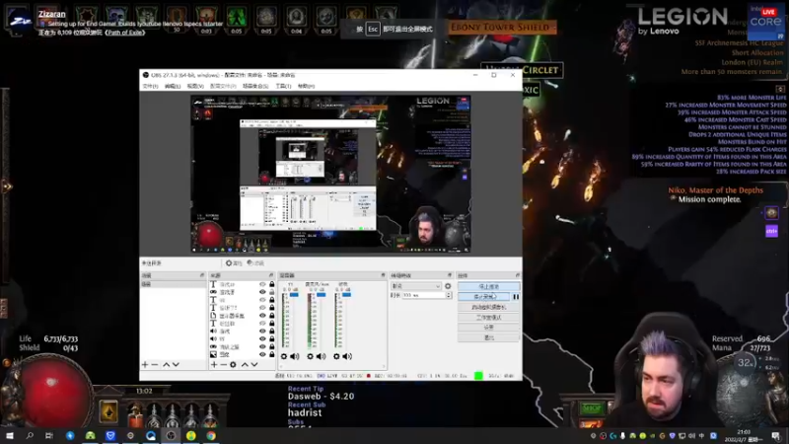Open gear settings of rightmost mixer channel
The width and height of the screenshot is (789, 444).
click(336, 356)
